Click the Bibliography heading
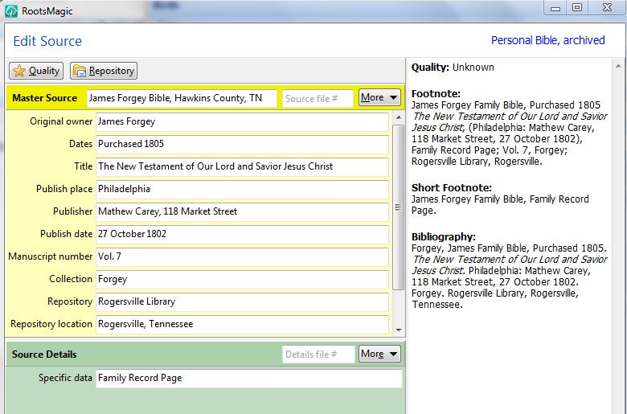Viewport: 627px width, 414px height. point(444,236)
